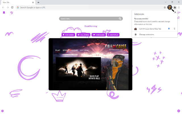Open the purple apps grid icon

click(179, 111)
